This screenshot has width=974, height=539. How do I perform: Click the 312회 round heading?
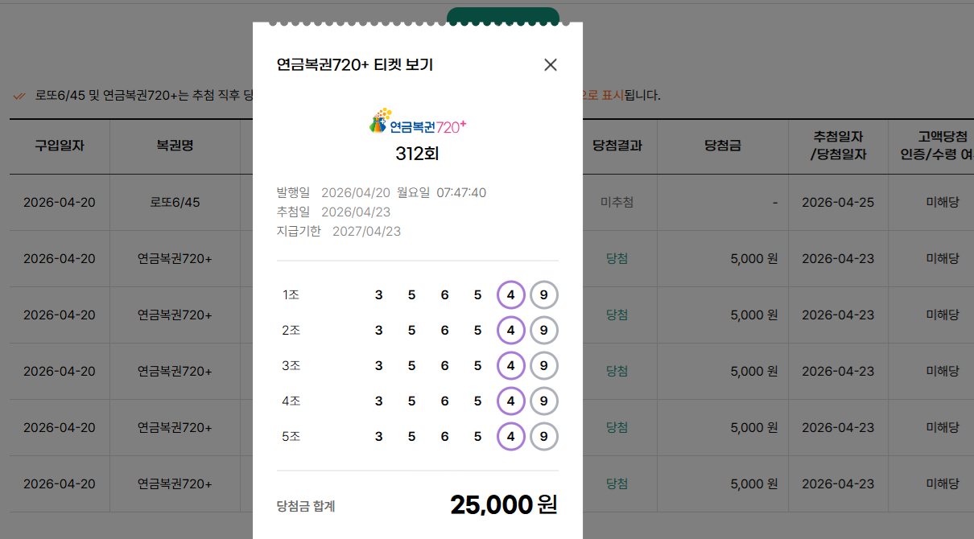click(417, 154)
